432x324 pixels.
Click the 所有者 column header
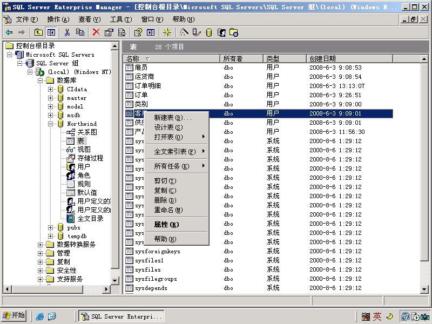point(241,59)
